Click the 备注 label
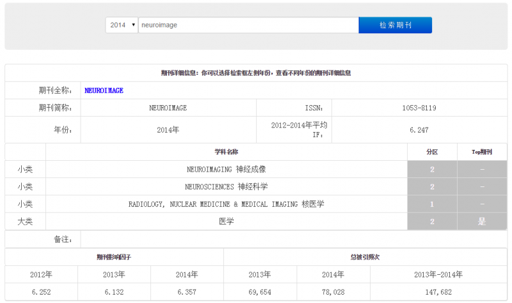 pos(63,240)
